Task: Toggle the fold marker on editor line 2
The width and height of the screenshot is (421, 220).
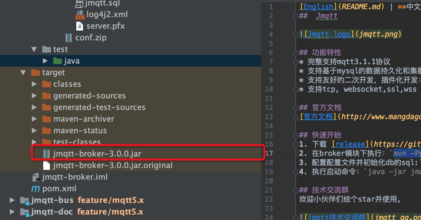Action: point(295,16)
